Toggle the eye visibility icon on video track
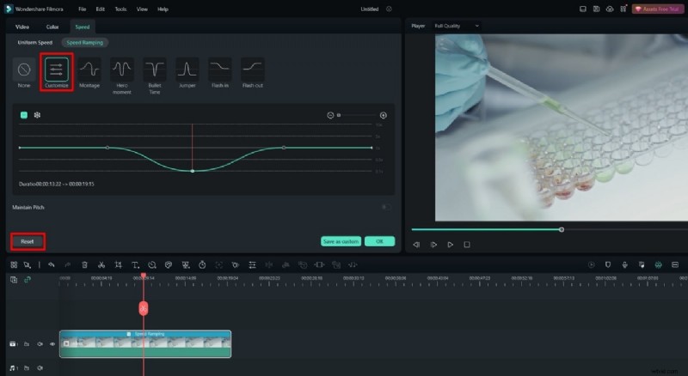688x376 pixels. [52, 343]
